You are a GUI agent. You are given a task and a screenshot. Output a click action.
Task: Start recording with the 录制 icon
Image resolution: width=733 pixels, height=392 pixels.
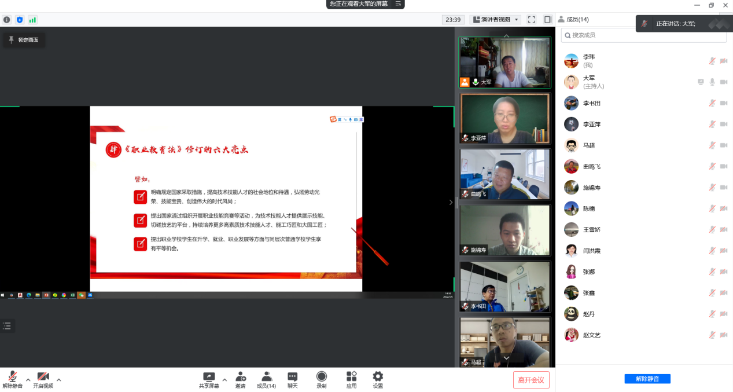[322, 380]
